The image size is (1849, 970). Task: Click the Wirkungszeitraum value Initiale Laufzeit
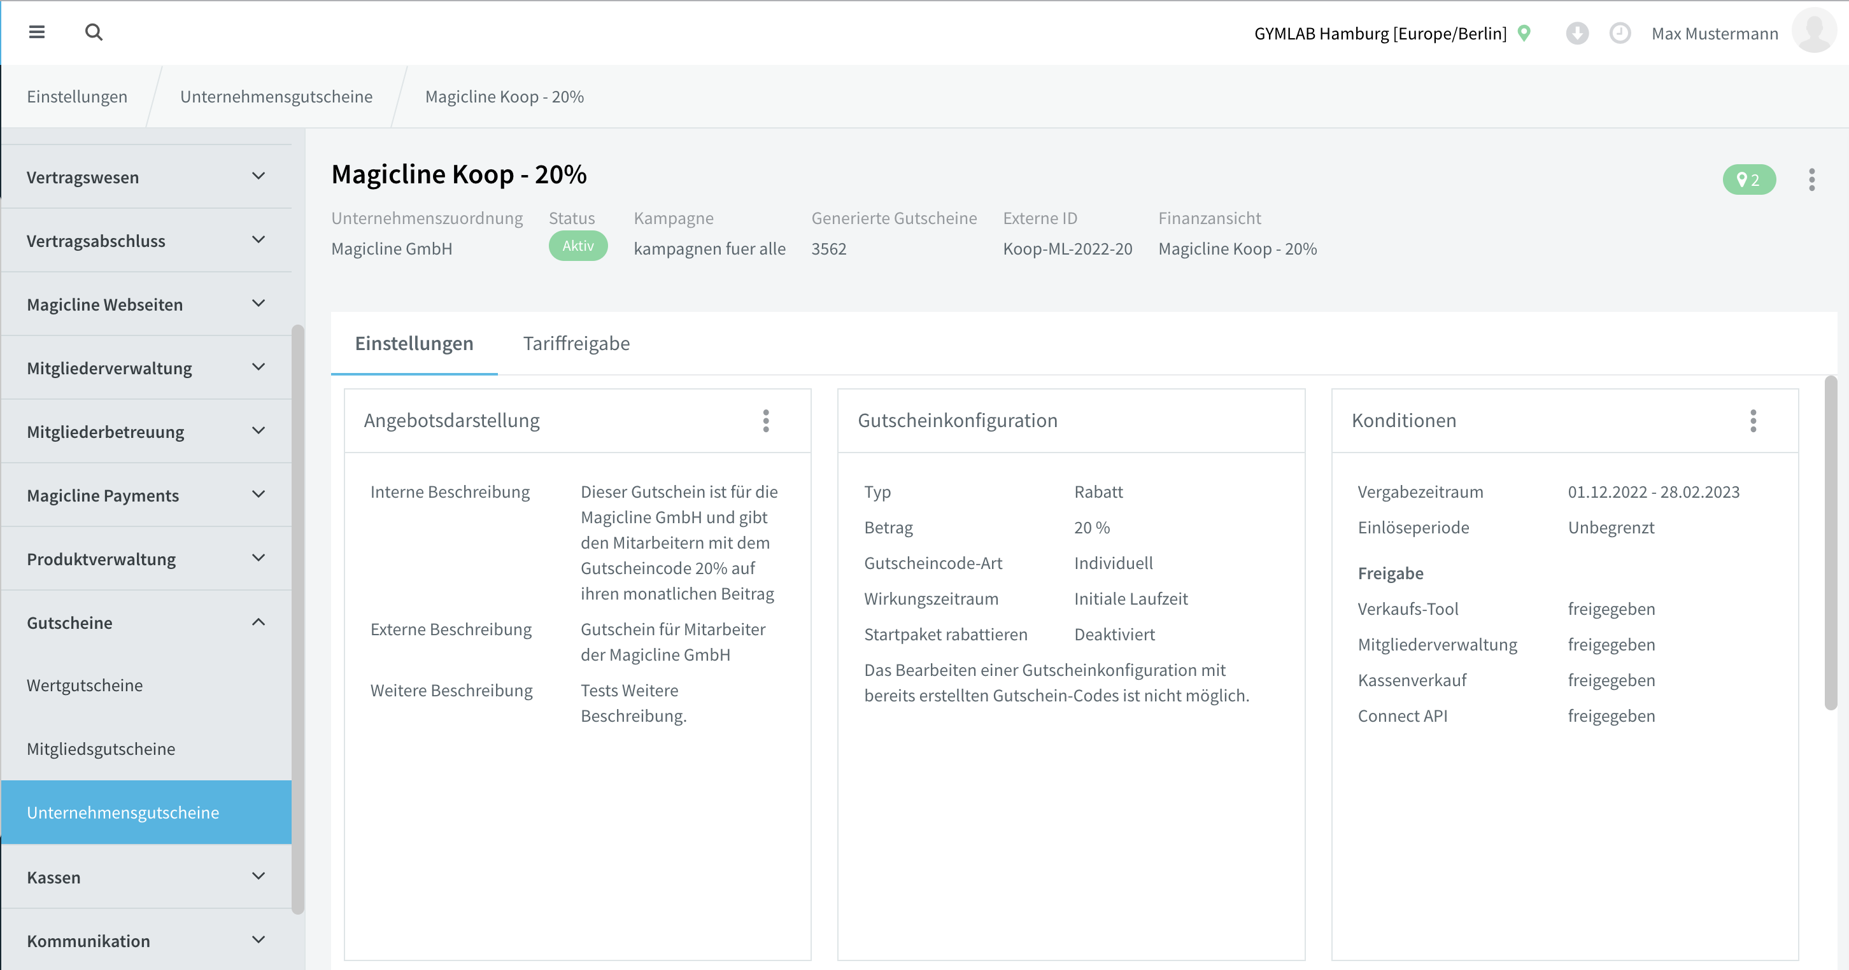(1131, 598)
